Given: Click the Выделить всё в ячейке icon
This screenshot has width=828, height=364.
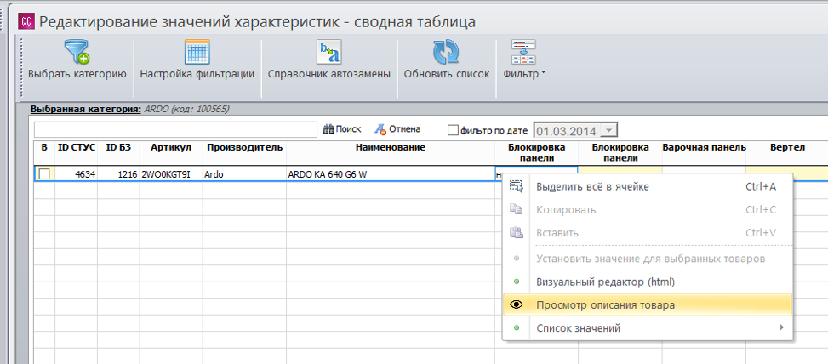Looking at the screenshot, I should pos(516,185).
